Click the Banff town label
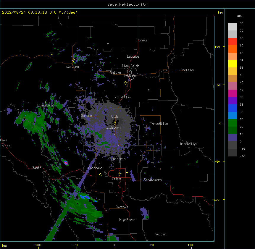 point(37,168)
